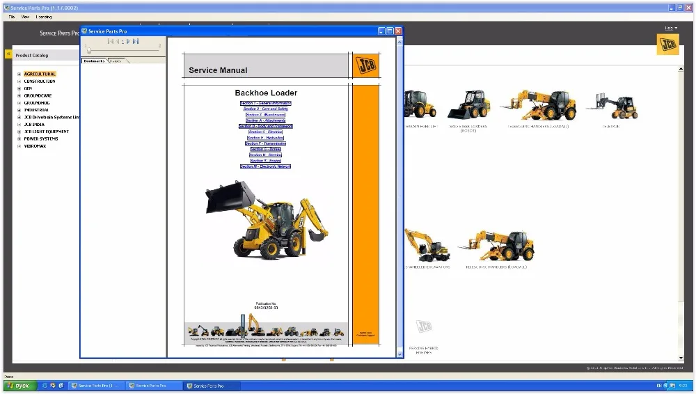
Task: Switch to the Bookmarks tab
Action: pos(94,61)
